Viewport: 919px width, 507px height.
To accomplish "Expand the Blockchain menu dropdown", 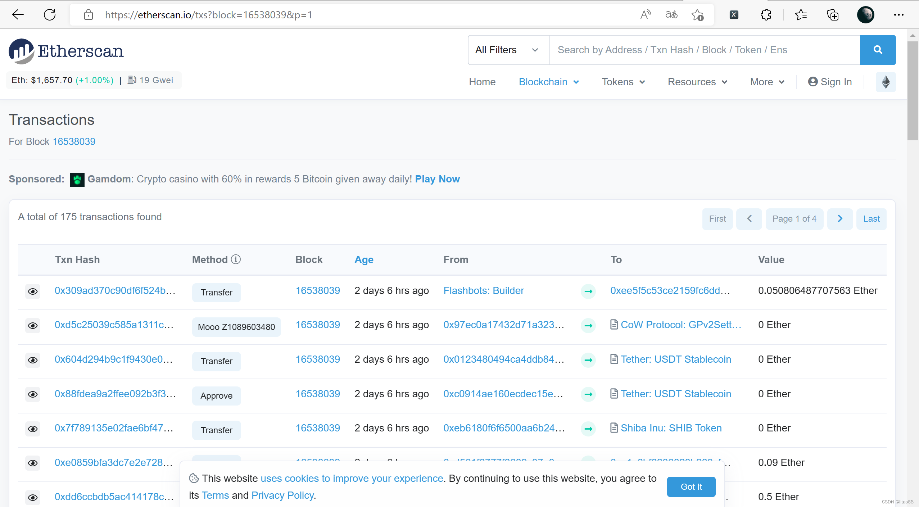I will click(549, 82).
